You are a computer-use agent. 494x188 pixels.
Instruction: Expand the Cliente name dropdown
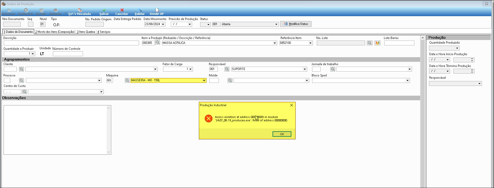(155, 69)
